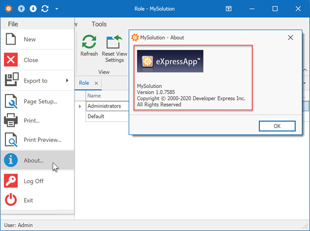Click the red Exit power icon

[x=11, y=200]
